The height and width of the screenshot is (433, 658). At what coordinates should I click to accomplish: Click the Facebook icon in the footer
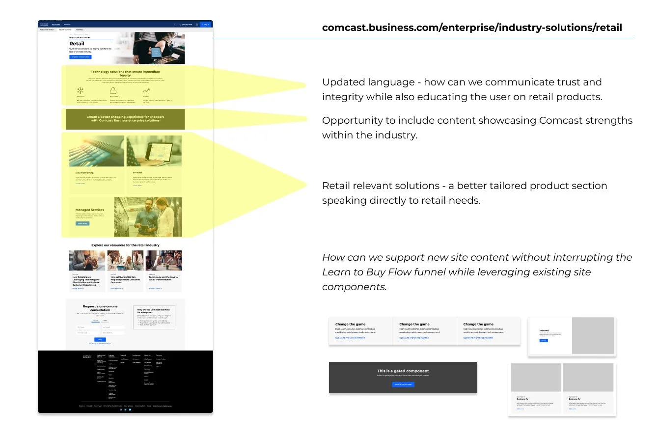pos(121,409)
